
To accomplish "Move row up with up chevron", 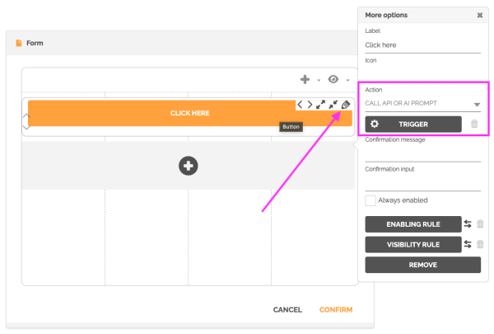I will click(x=26, y=115).
